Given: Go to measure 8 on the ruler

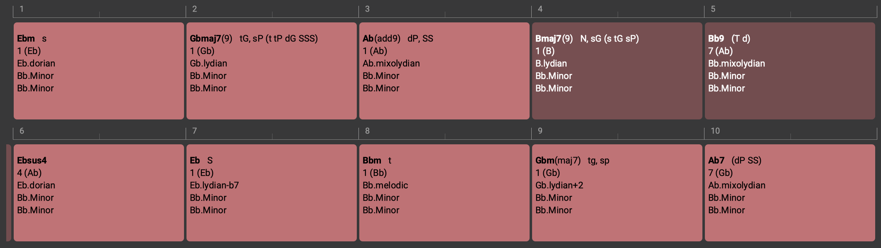Looking at the screenshot, I should (x=367, y=131).
